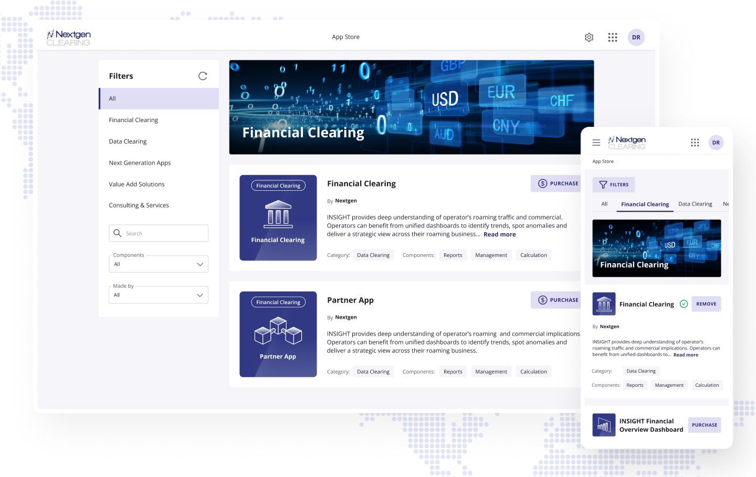Click the cubes icon on Partner App card
Image resolution: width=756 pixels, height=477 pixels.
click(x=278, y=331)
